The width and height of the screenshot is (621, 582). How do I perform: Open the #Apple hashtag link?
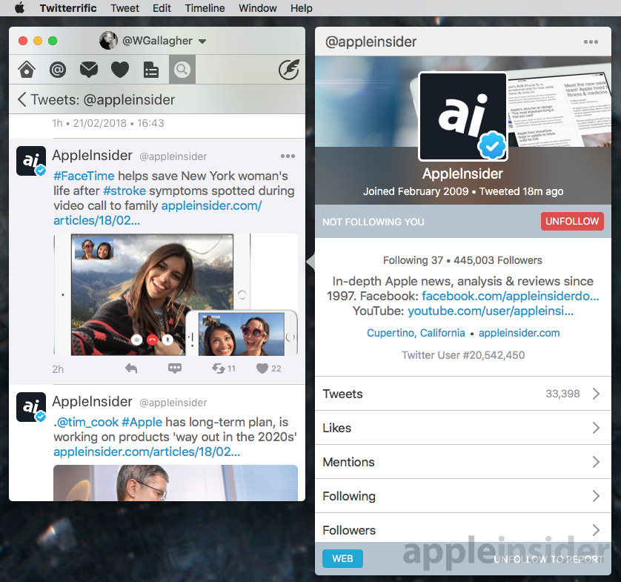142,423
